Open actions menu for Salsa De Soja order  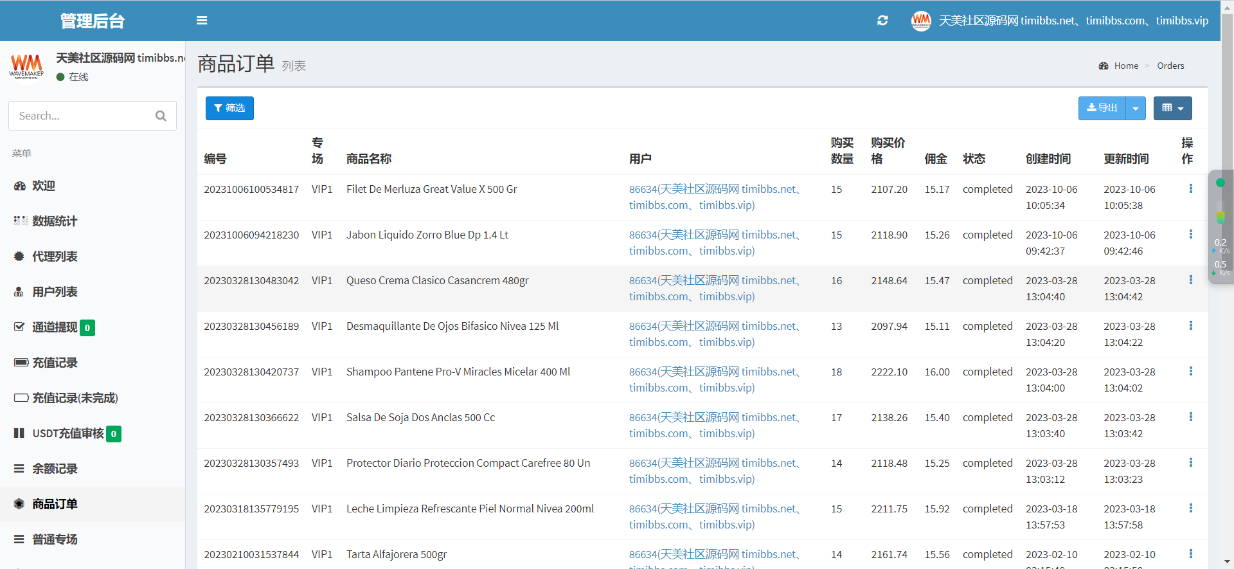click(x=1190, y=417)
